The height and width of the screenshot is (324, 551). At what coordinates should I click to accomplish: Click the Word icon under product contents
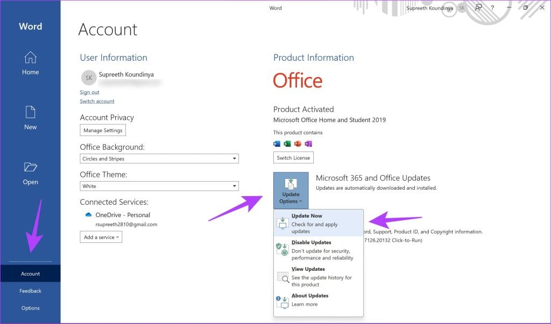[277, 143]
